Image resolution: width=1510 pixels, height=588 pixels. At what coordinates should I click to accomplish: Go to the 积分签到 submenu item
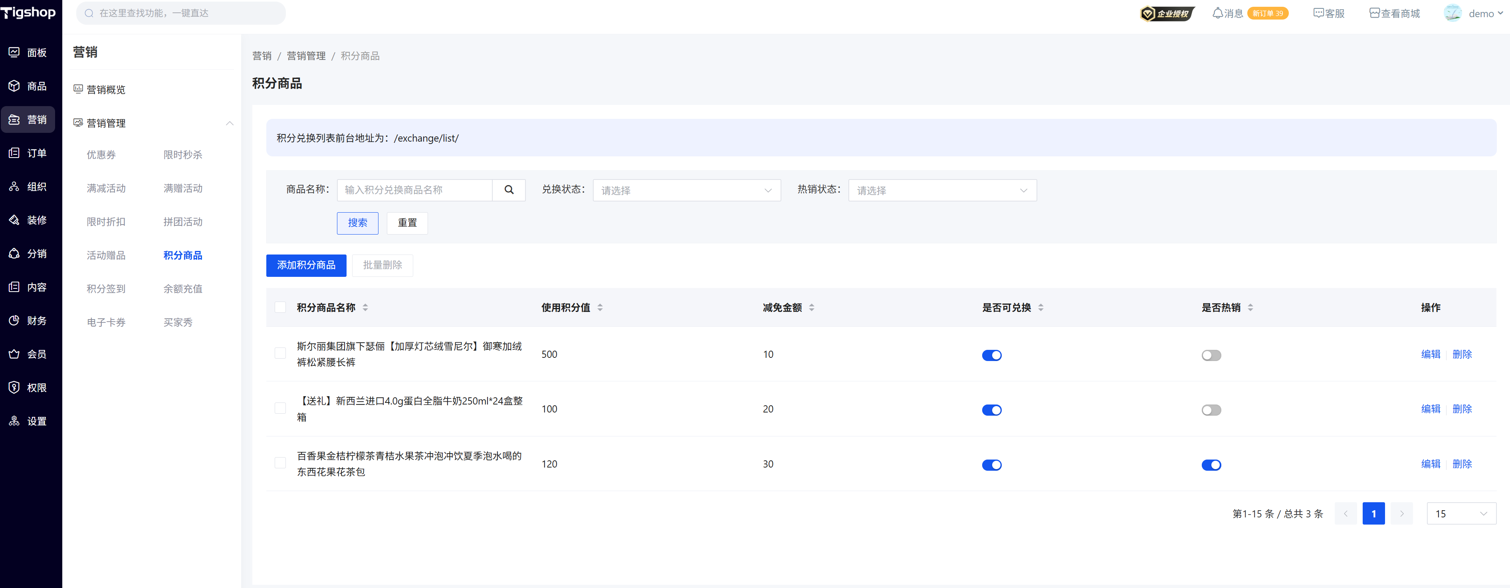coord(106,289)
